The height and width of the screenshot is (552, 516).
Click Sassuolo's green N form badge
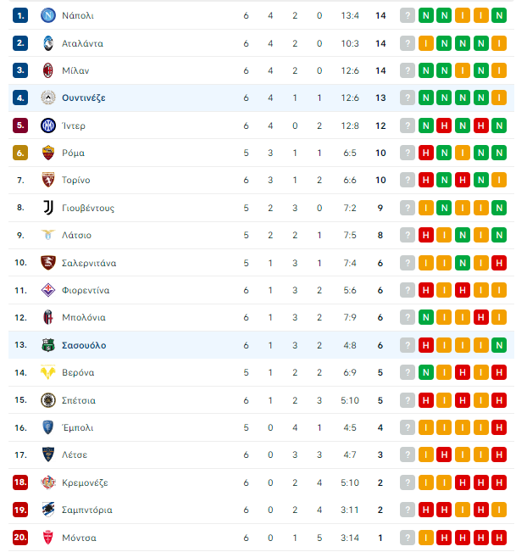(x=499, y=345)
